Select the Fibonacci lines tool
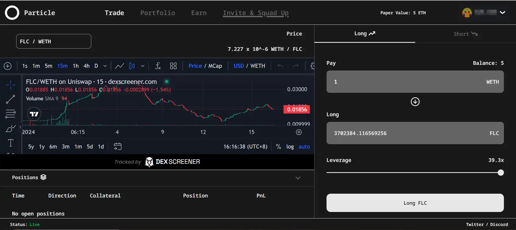The image size is (516, 230). click(x=10, y=114)
